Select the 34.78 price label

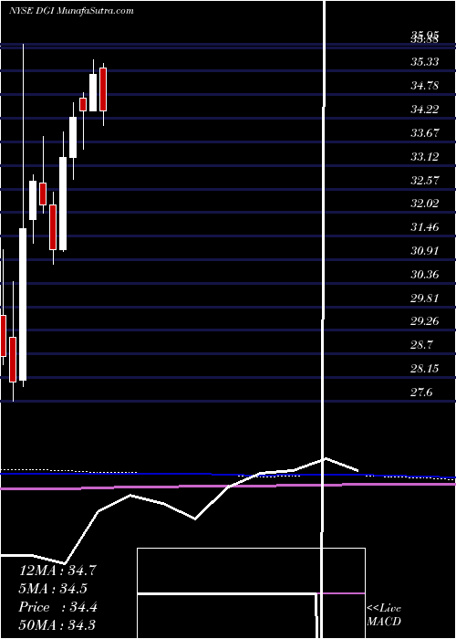click(425, 86)
